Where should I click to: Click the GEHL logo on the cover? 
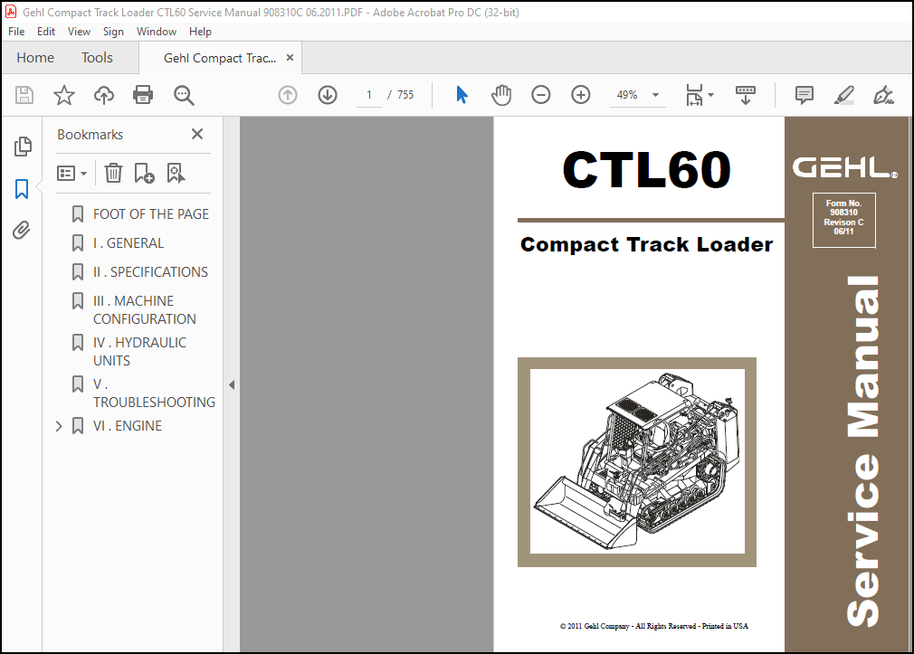coord(844,168)
